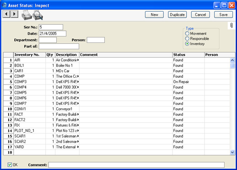The image size is (237, 170).
Task: Click the bottom Comment input field
Action: (136, 165)
